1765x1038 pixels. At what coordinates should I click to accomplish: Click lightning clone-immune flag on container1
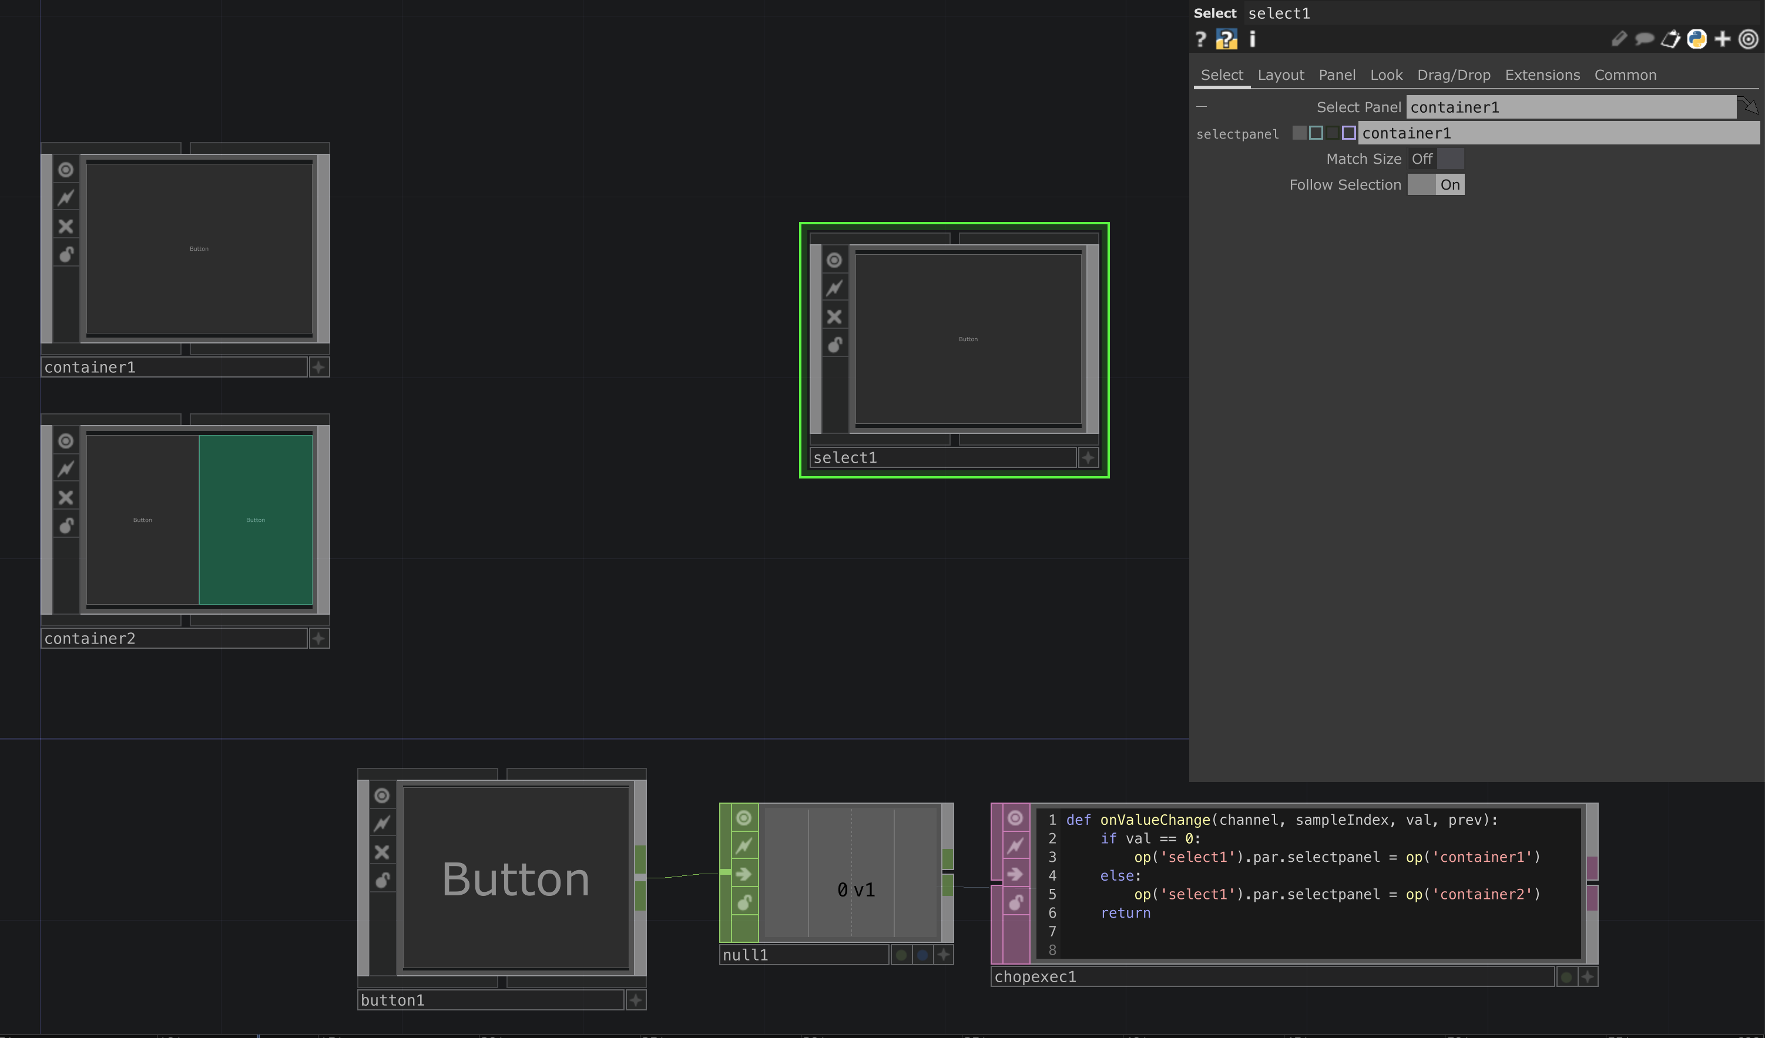point(66,197)
